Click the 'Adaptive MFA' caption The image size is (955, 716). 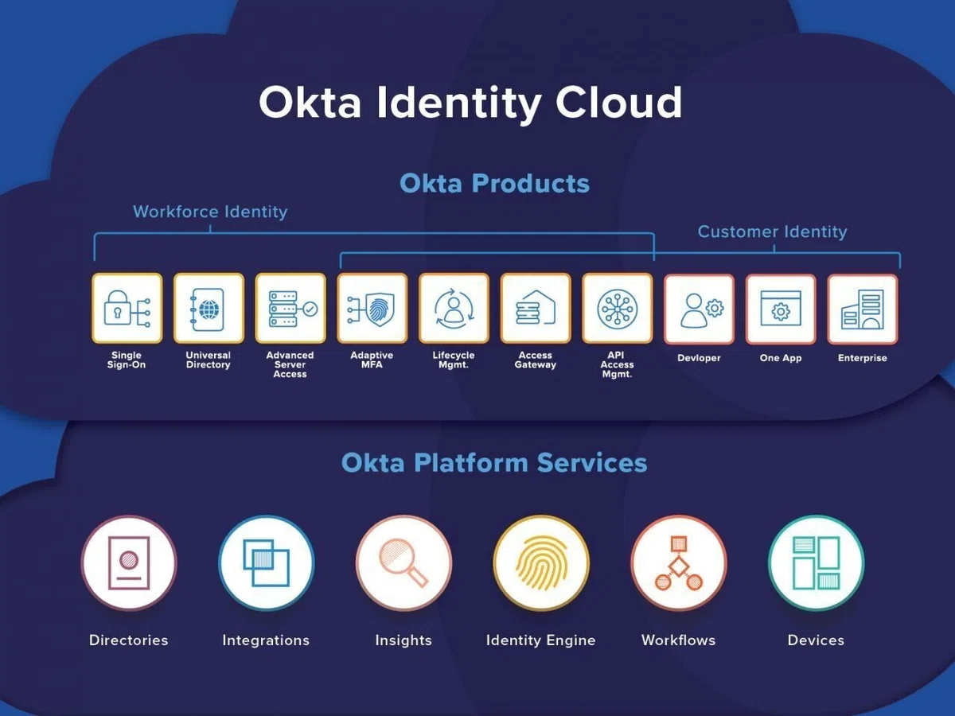372,360
